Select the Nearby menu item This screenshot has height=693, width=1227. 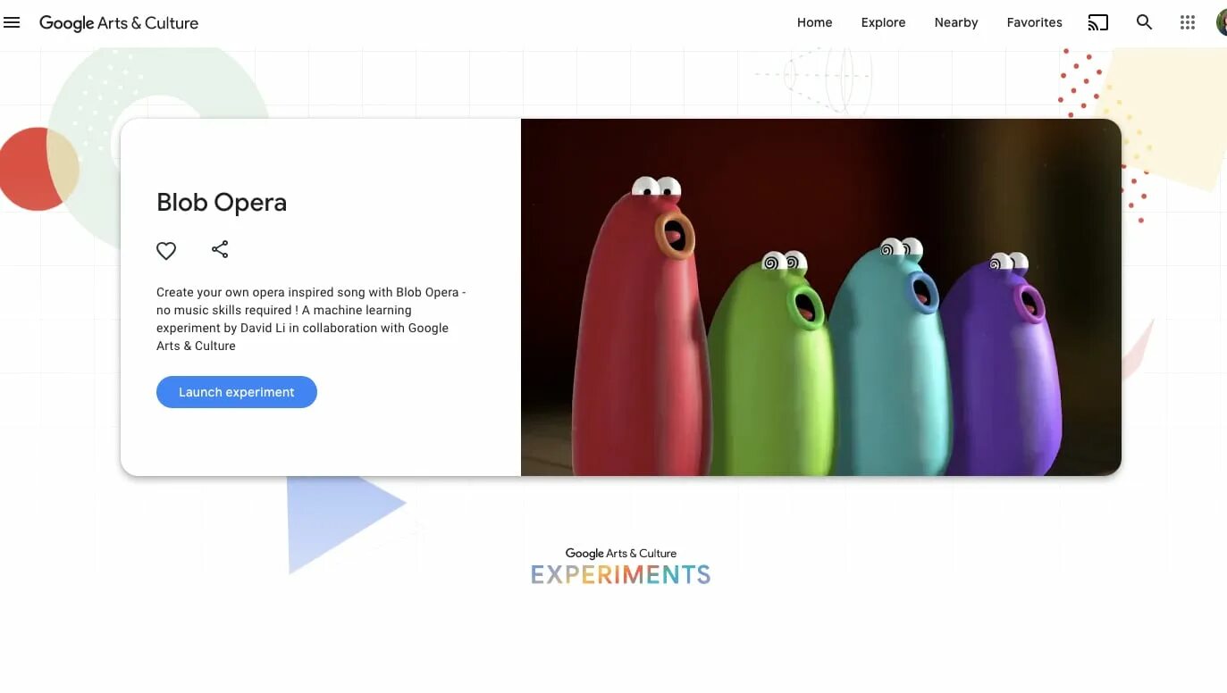(x=956, y=22)
